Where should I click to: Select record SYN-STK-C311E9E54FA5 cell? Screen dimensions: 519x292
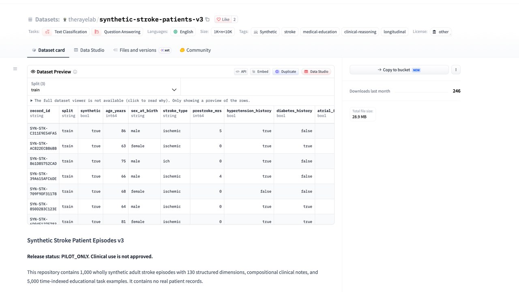click(x=43, y=131)
